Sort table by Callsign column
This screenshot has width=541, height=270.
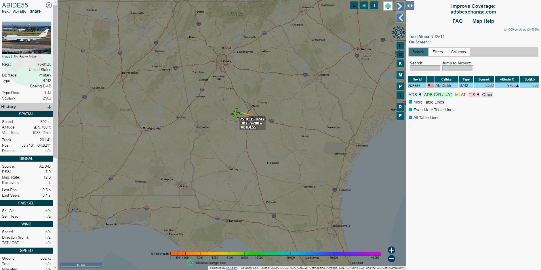447,79
